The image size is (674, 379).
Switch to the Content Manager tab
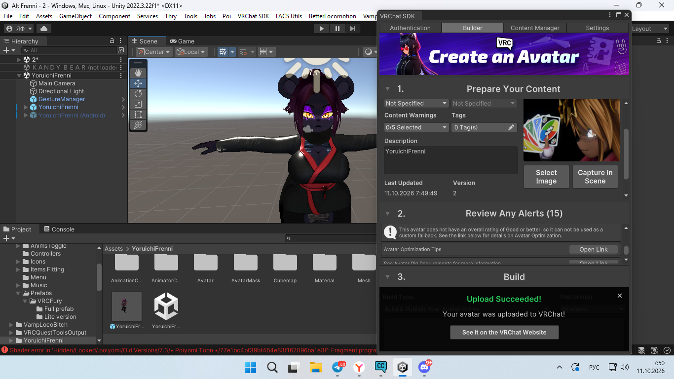pos(535,28)
